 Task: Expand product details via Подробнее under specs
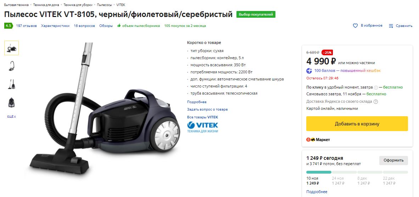point(197,102)
